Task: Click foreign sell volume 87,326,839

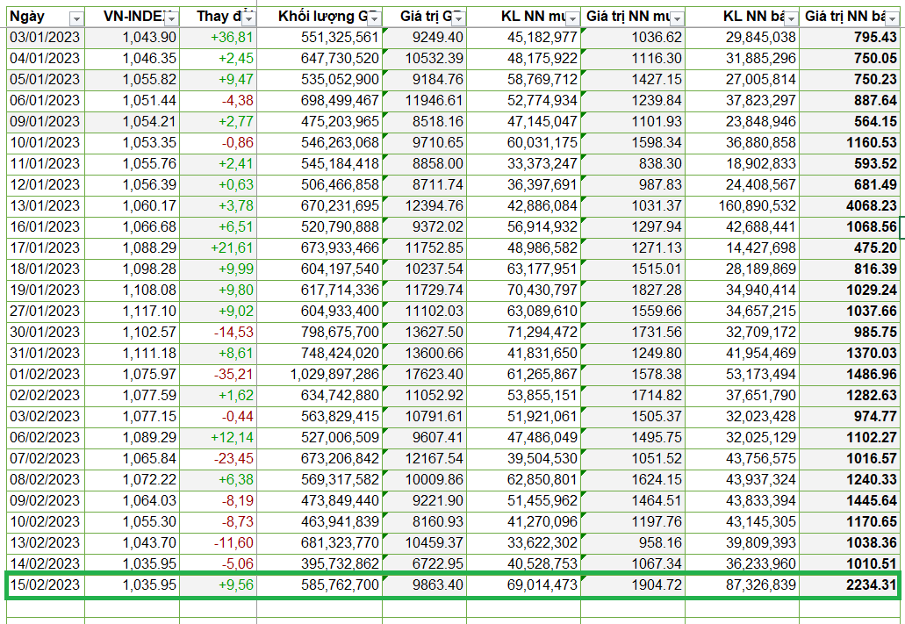Action: pos(743,585)
